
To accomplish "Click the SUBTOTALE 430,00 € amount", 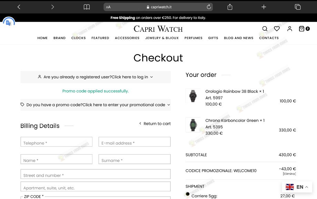I will (287, 155).
